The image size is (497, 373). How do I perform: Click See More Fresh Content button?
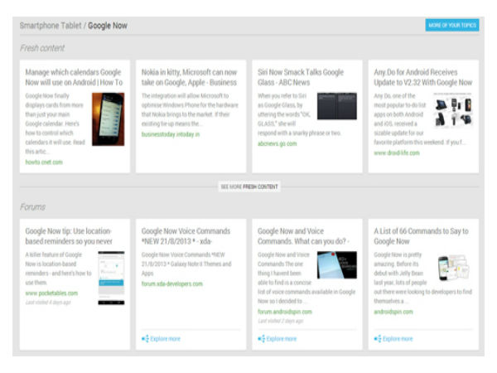click(249, 186)
